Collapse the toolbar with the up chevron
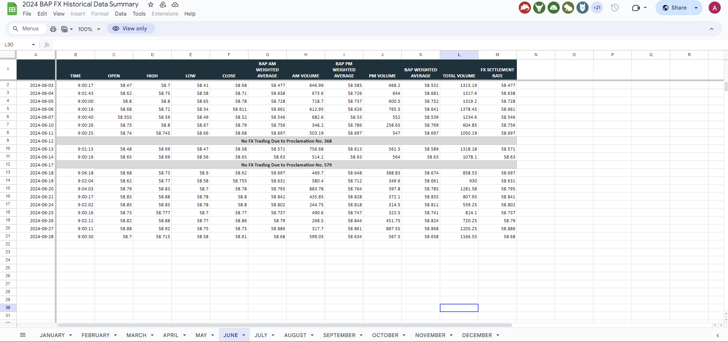728x342 pixels. (712, 29)
